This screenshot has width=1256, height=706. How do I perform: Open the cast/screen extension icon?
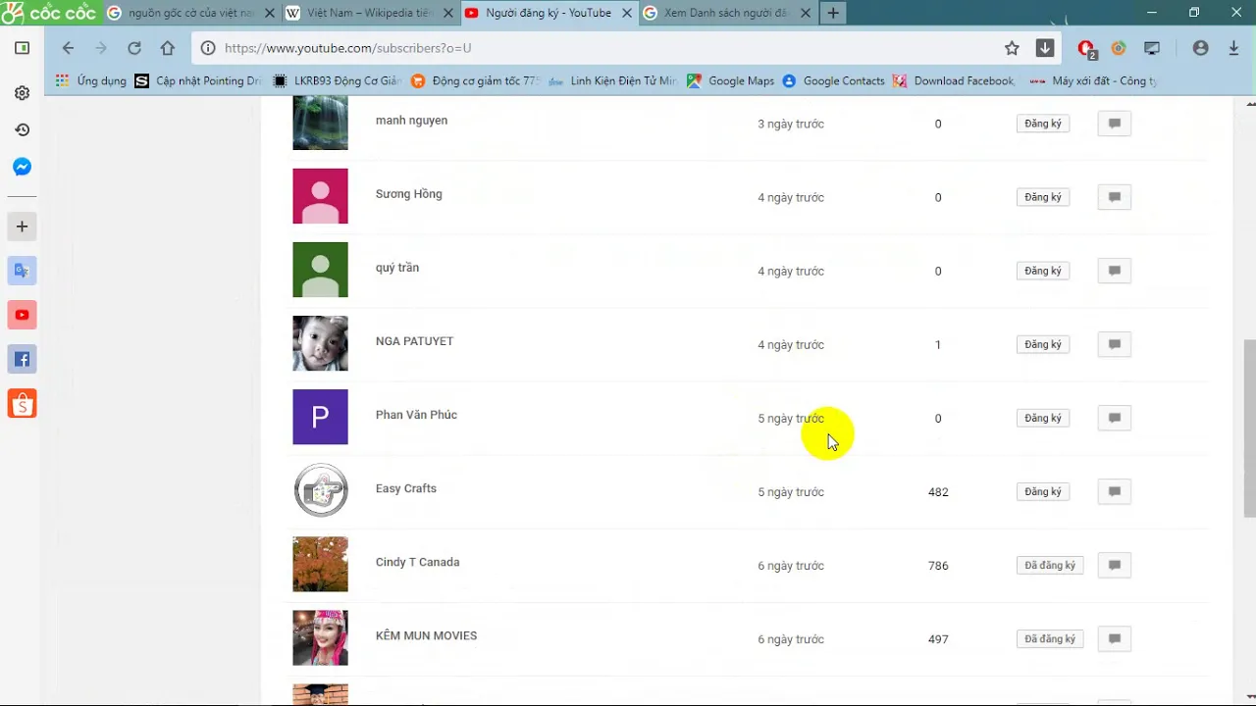tap(1152, 48)
